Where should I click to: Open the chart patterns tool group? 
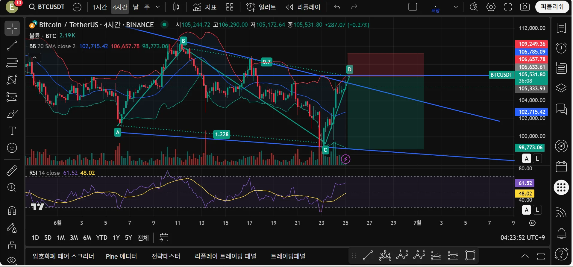12,80
